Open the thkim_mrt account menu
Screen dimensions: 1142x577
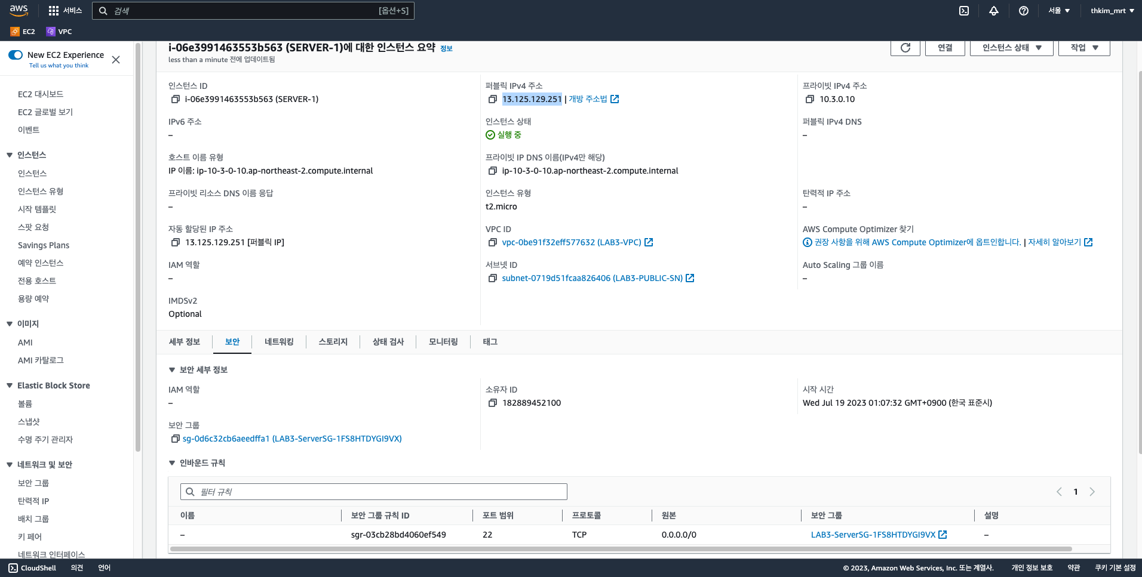(x=1112, y=11)
